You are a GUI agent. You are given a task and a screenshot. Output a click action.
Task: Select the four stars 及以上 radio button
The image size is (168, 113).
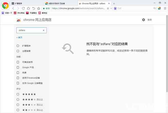[x=18, y=100]
